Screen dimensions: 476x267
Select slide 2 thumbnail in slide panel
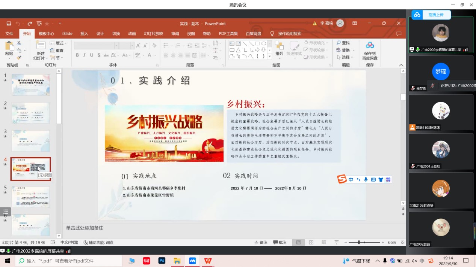pyautogui.click(x=31, y=113)
